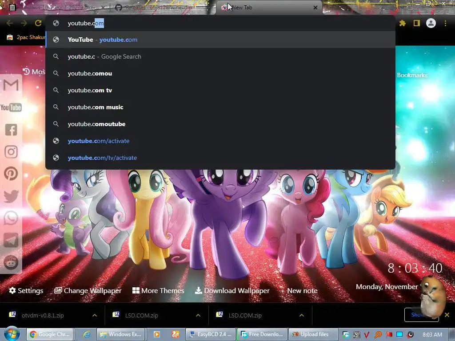Select the 'youtube.comou' suggestion
Viewport: 455px width, 341px height.
pyautogui.click(x=220, y=73)
